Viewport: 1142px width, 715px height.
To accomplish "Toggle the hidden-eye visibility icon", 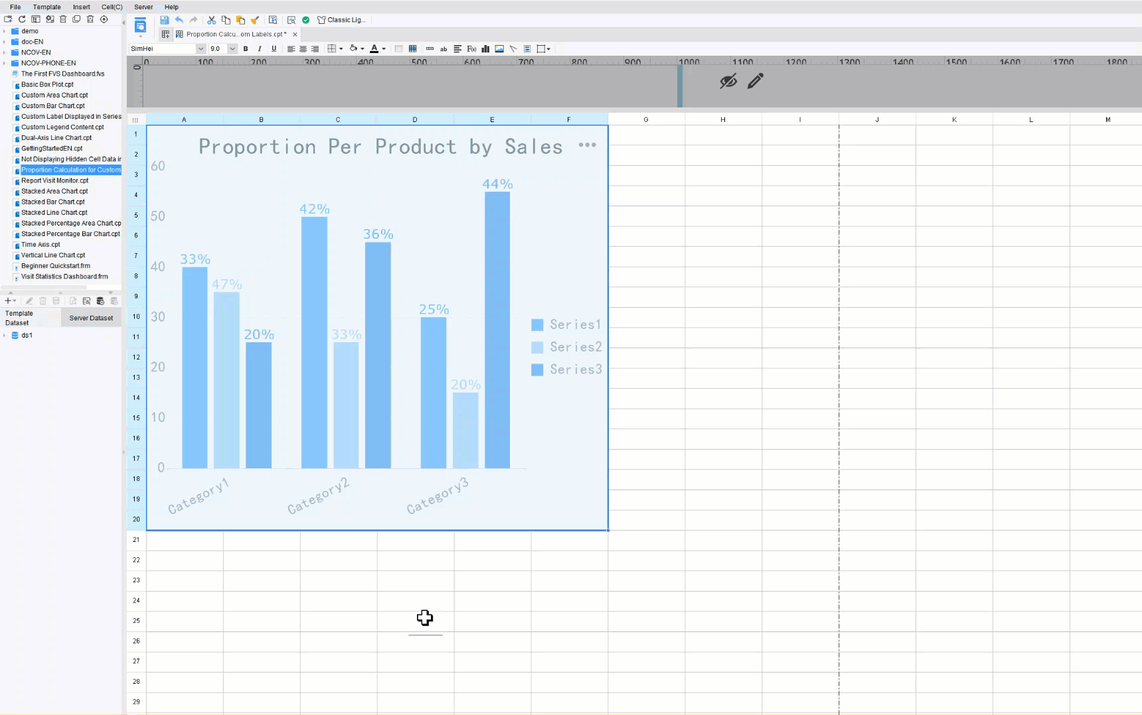I will pyautogui.click(x=728, y=81).
